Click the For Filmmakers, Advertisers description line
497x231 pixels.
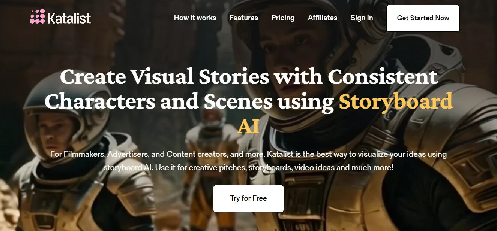click(x=248, y=154)
